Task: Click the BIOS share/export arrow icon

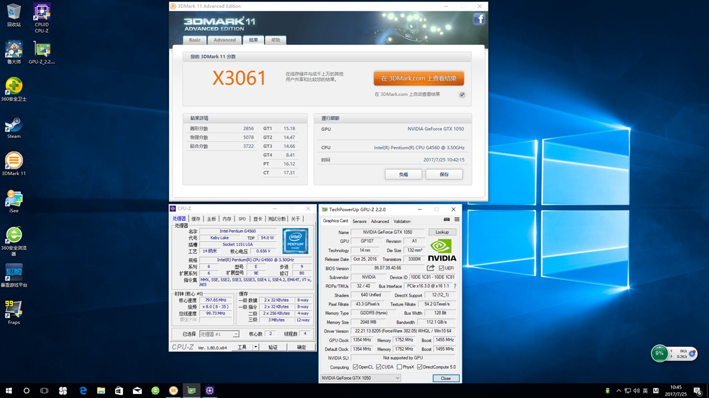Action: pos(431,268)
